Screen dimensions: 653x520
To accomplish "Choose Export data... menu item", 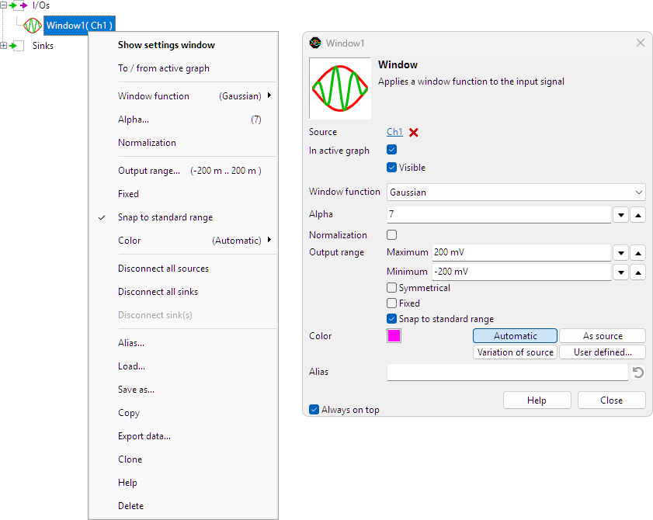I will (x=183, y=436).
